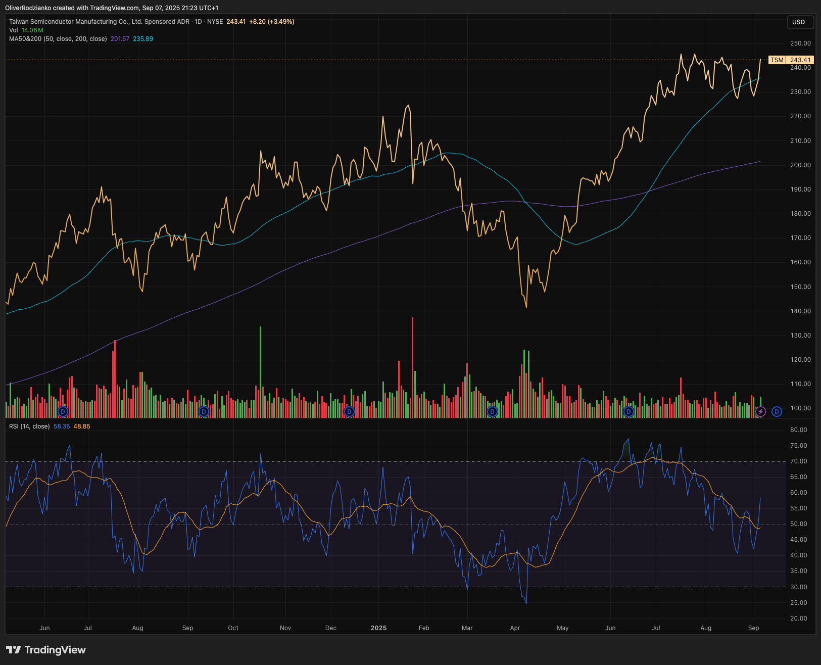Click the dividend D marker below December

349,411
